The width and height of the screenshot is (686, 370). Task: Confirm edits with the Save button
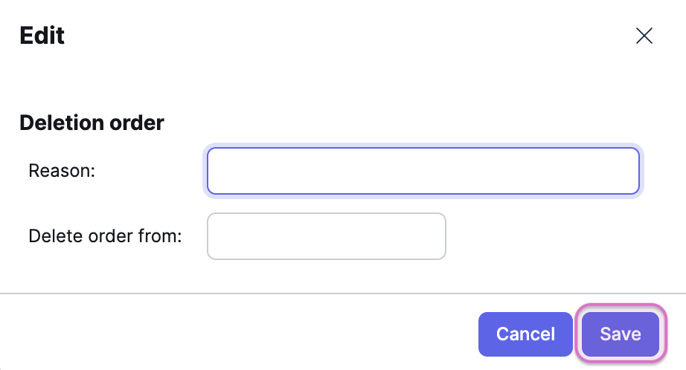[621, 334]
